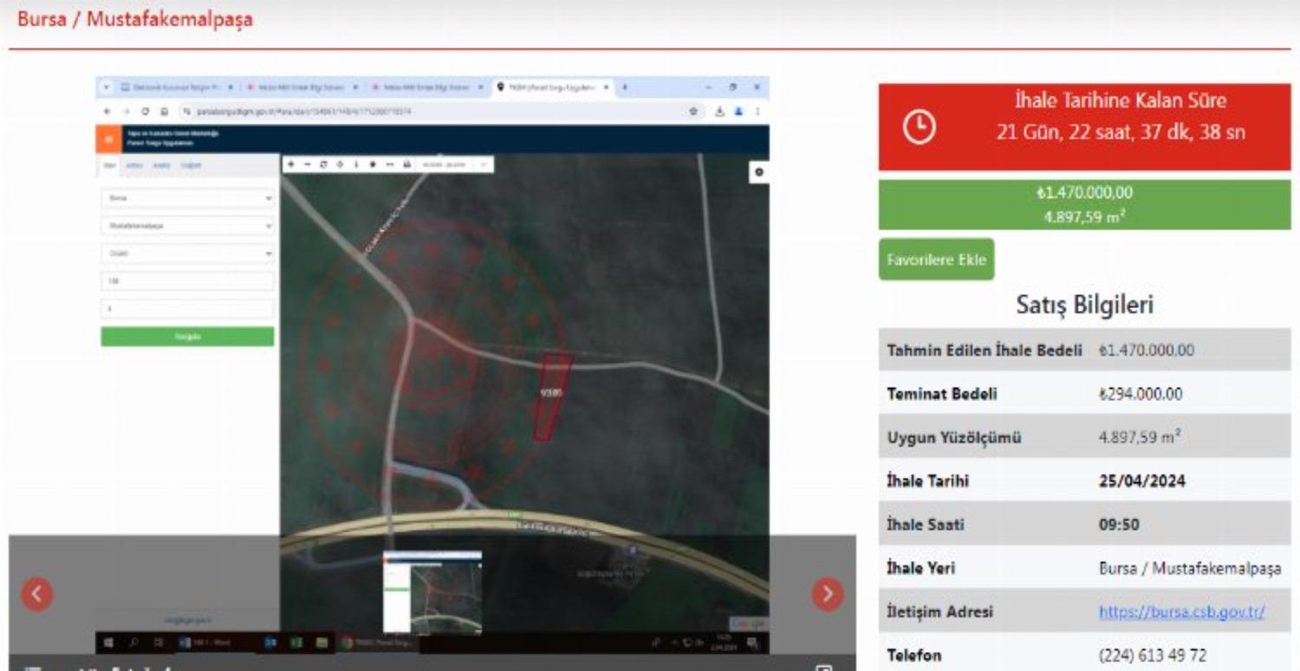Reload the page with browser refresh icon
This screenshot has height=671, width=1300.
tap(145, 112)
